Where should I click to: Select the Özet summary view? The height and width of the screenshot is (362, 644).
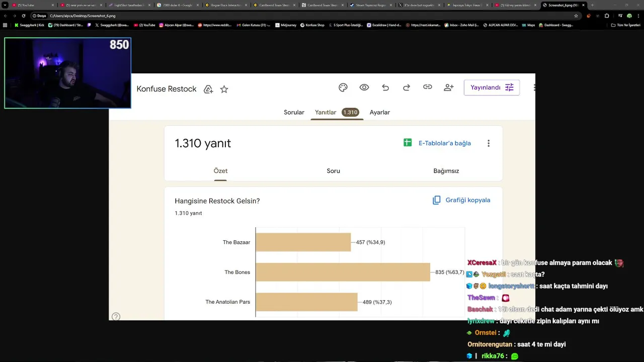(220, 171)
